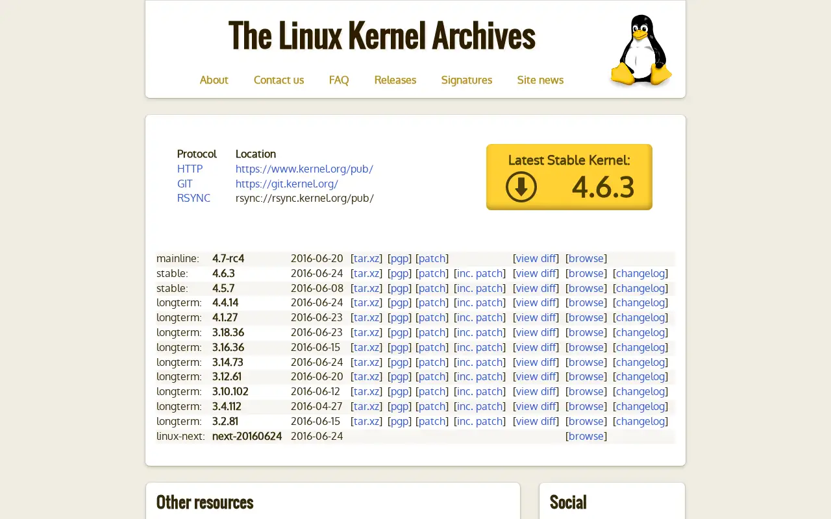
Task: Open inc. patch for longterm 4.4.14
Action: tap(480, 302)
